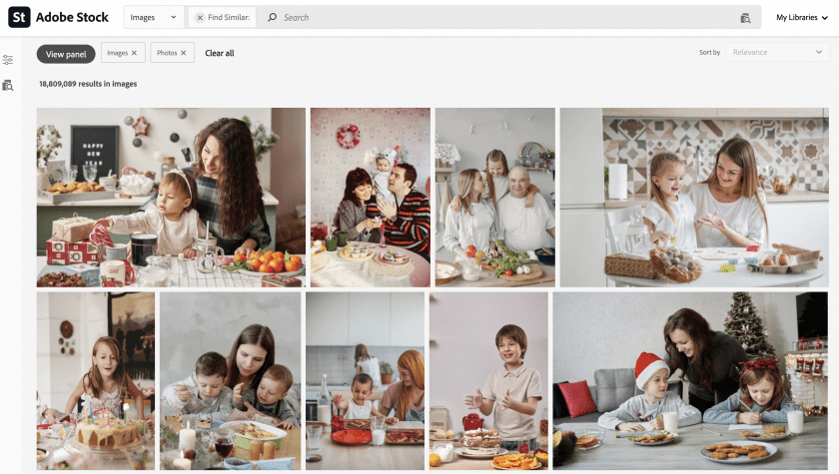The width and height of the screenshot is (839, 474).
Task: Open the grandfather cooking with family photo
Action: coord(494,198)
